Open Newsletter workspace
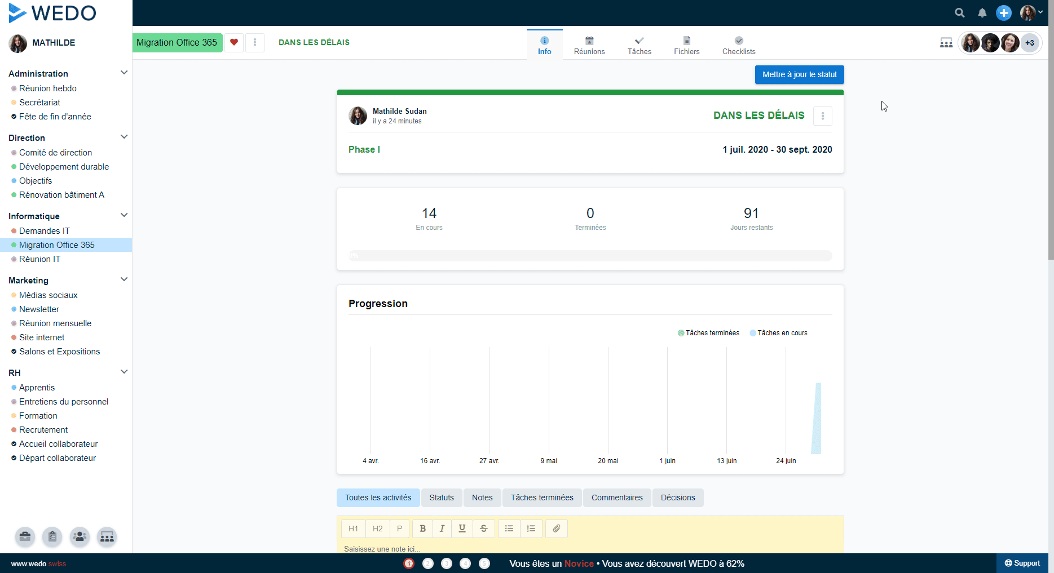The width and height of the screenshot is (1054, 573). [x=39, y=309]
